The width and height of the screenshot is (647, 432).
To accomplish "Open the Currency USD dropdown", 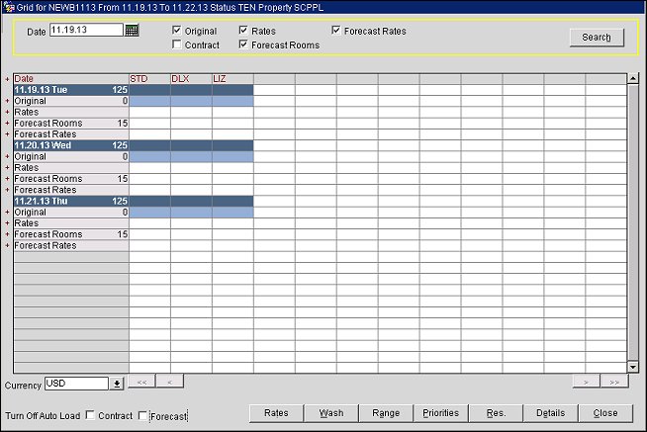I will (117, 384).
